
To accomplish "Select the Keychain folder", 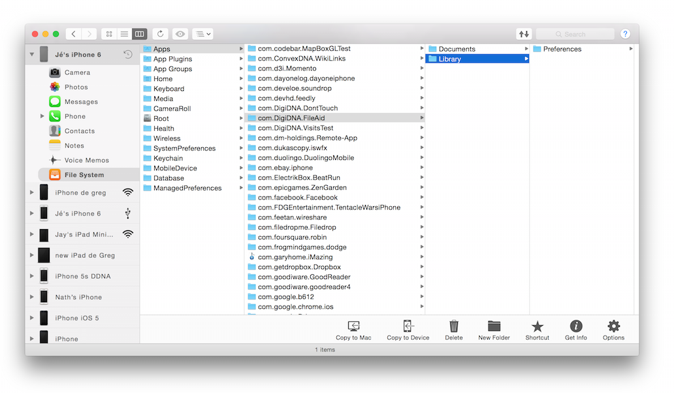I will (x=192, y=158).
